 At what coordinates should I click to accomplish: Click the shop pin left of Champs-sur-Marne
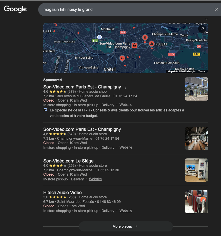pyautogui.click(x=145, y=37)
